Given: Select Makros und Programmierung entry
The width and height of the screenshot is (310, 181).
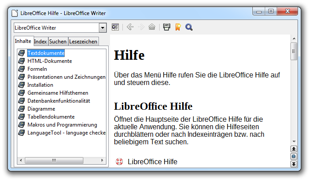Looking at the screenshot, I should [62, 125].
